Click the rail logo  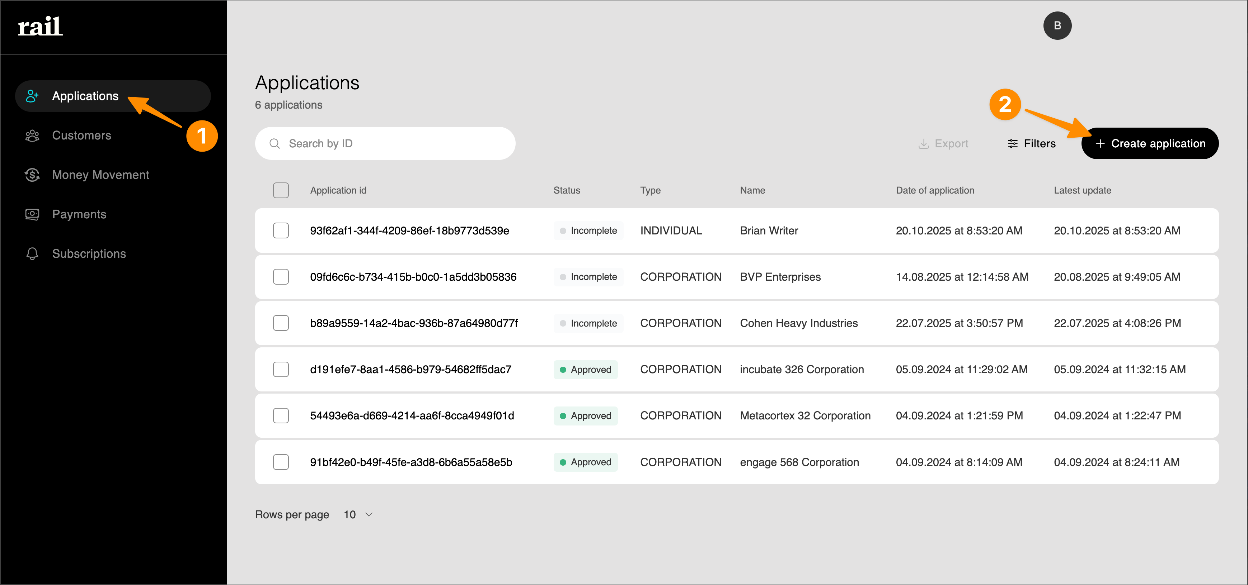40,27
